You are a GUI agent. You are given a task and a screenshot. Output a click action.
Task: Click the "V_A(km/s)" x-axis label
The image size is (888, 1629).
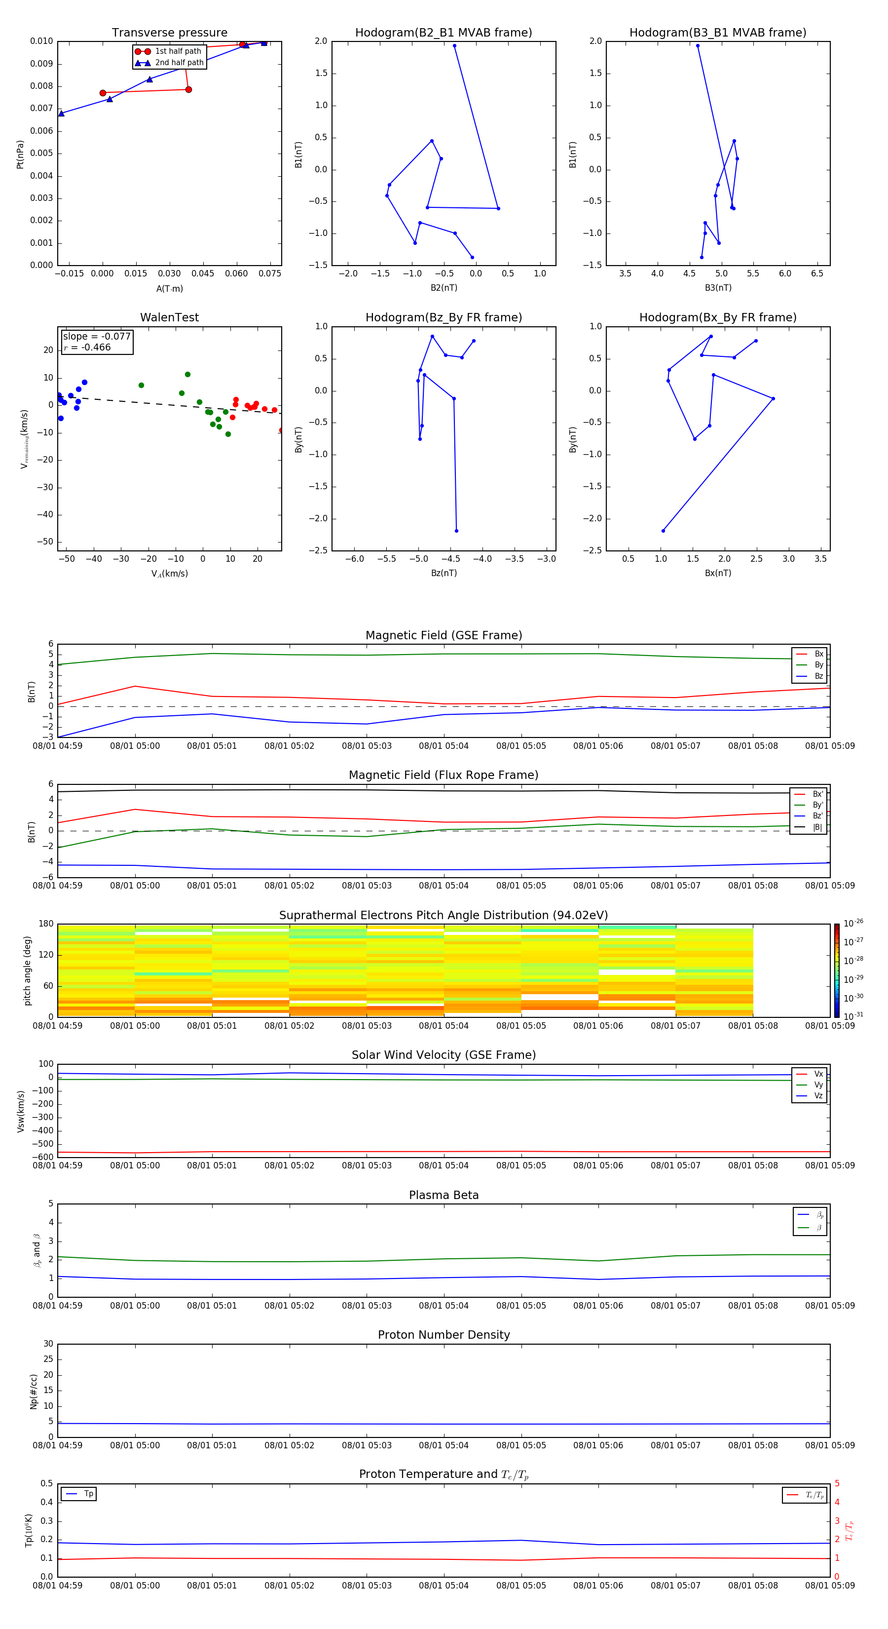pos(169,574)
